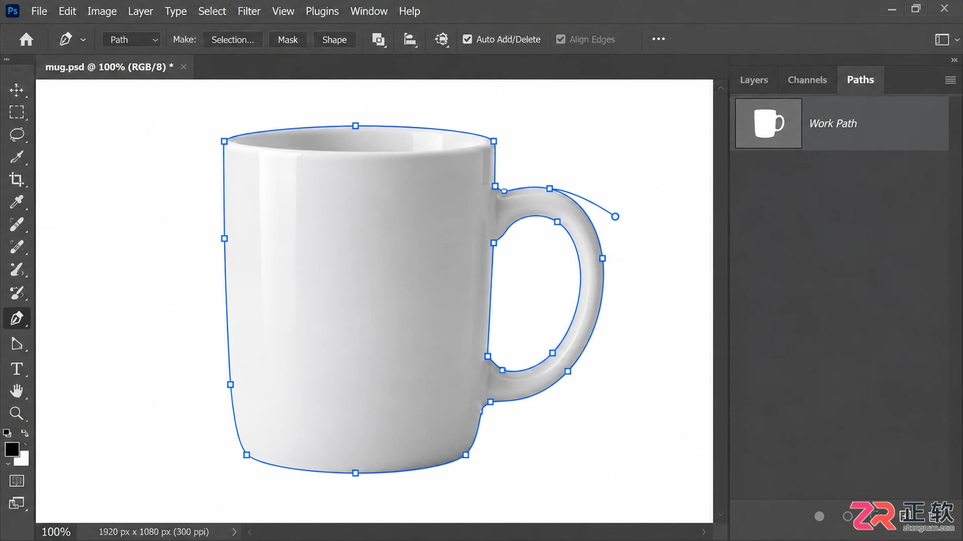Viewport: 963px width, 541px height.
Task: Click the white background color swatch
Action: [23, 460]
